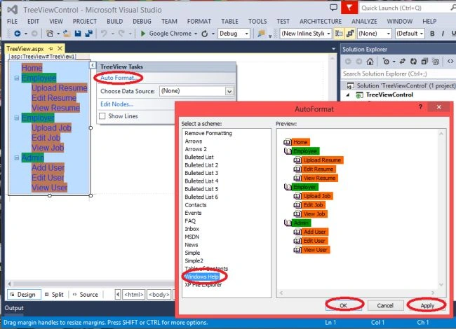Open the document tabs overflow dropdown arrow
456x329 pixels.
point(333,49)
